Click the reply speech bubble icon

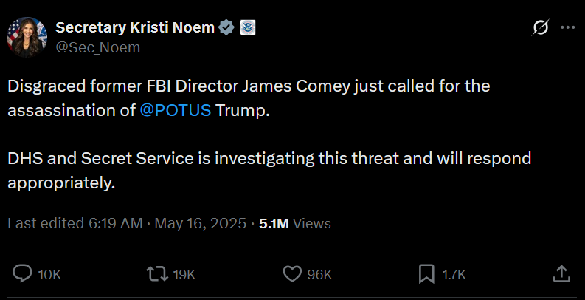tap(23, 274)
